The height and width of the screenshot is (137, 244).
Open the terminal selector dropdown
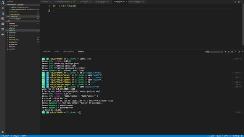(x=214, y=52)
